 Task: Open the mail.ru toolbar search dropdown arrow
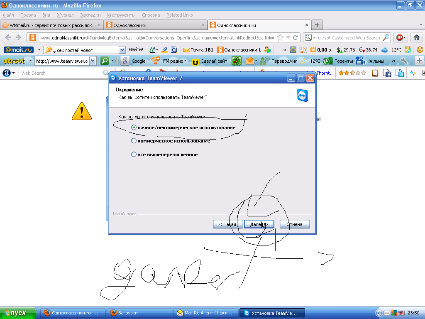pos(122,50)
